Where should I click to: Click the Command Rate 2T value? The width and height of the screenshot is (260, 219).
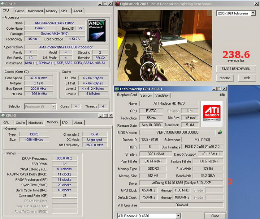[65, 195]
